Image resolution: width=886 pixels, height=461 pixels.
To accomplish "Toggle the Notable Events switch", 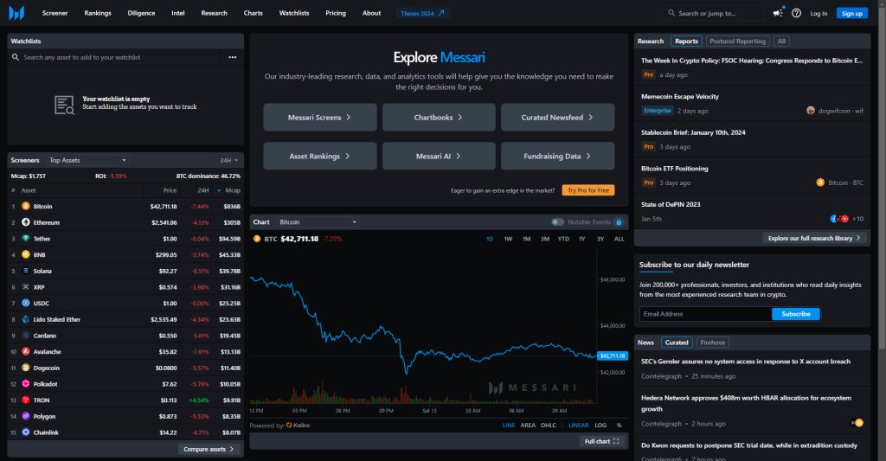I will click(x=557, y=222).
